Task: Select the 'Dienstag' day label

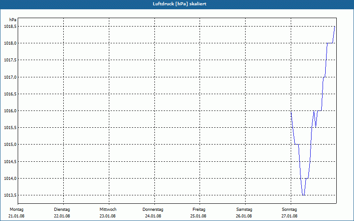Action: click(62, 210)
